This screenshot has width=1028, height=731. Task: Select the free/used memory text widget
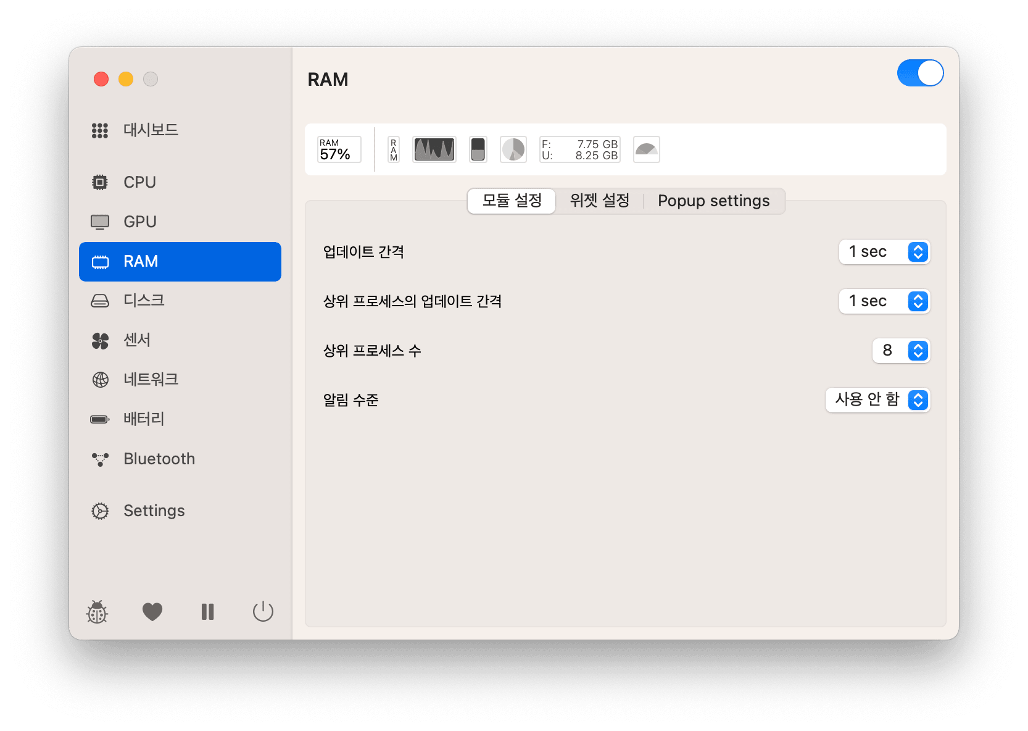579,149
